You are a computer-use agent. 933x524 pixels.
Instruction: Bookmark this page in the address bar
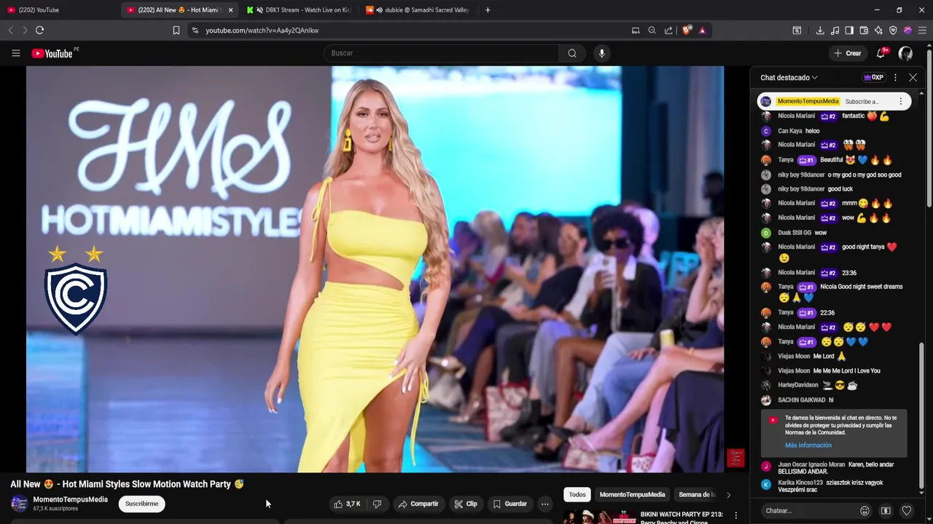click(x=176, y=30)
